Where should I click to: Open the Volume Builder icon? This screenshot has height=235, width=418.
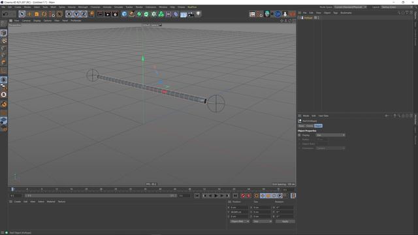point(161,14)
